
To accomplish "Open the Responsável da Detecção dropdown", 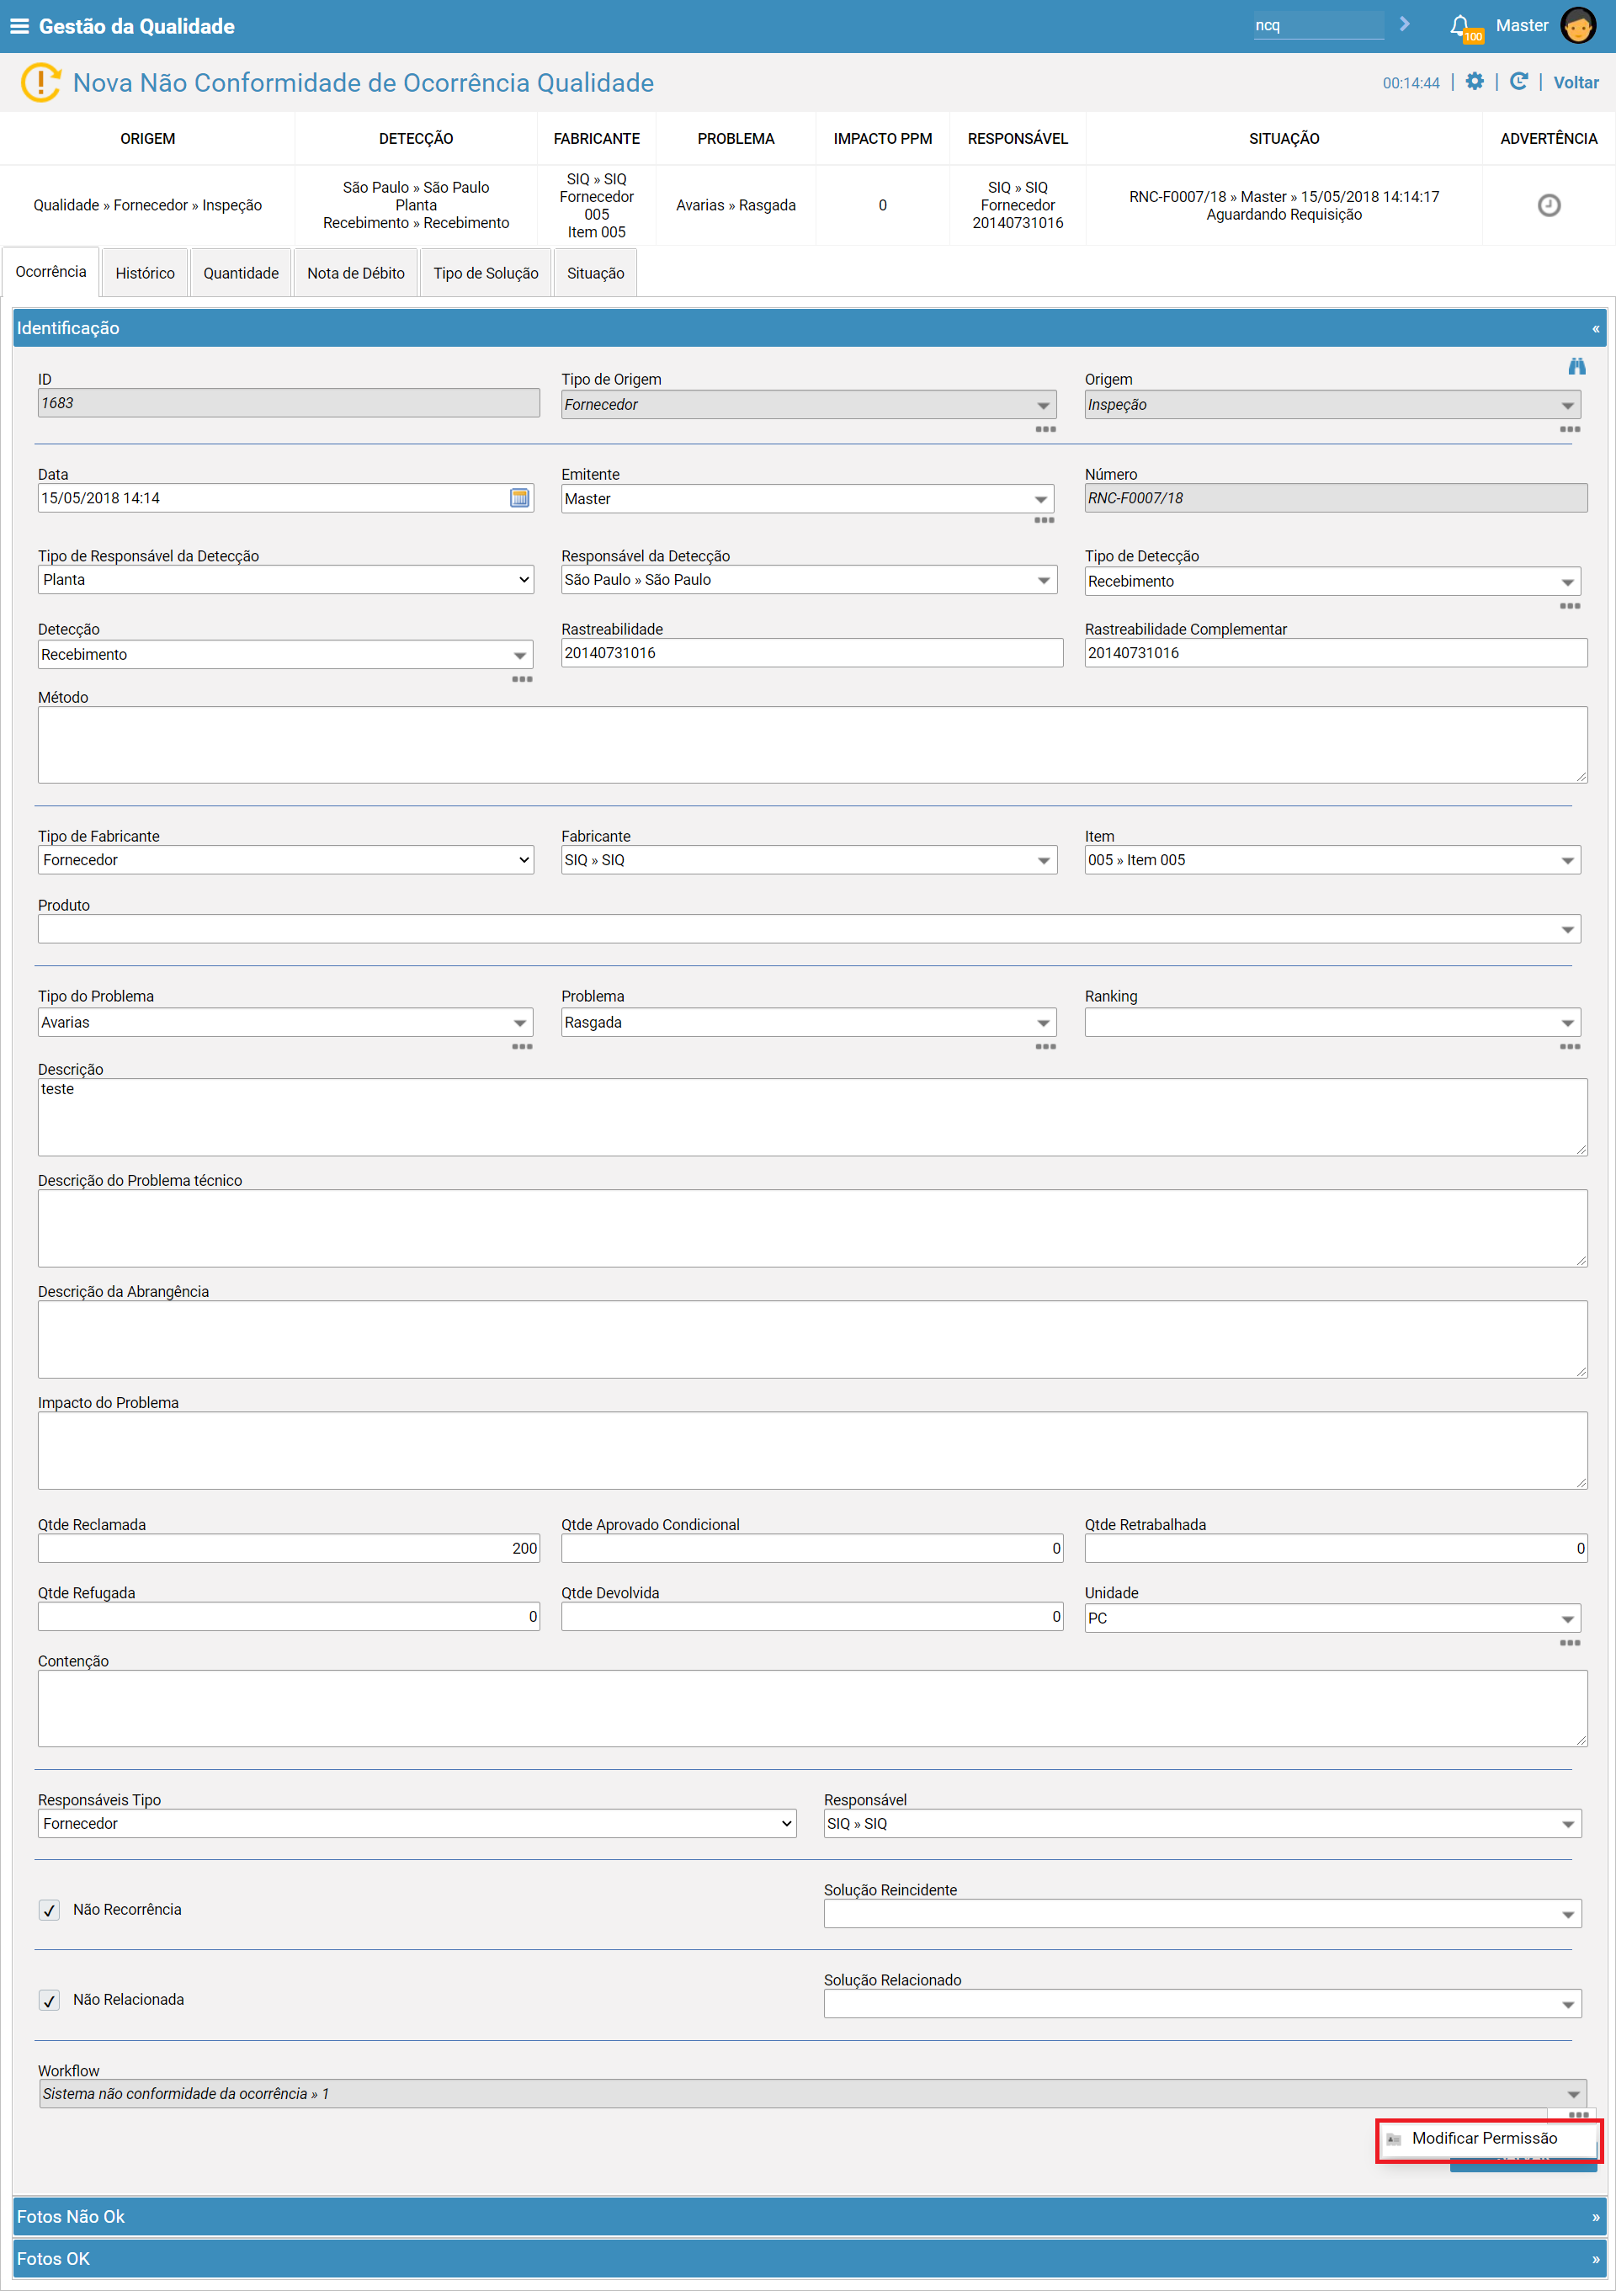I will [x=809, y=580].
